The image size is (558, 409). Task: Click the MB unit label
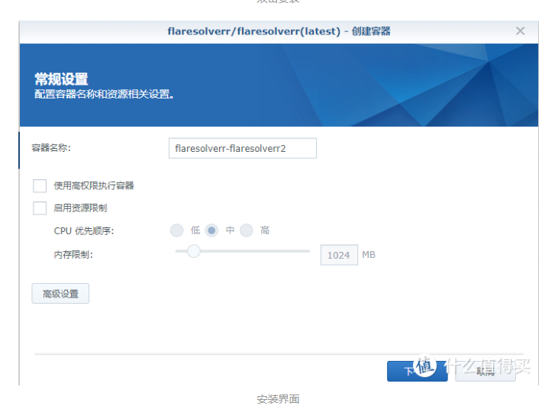(x=369, y=255)
